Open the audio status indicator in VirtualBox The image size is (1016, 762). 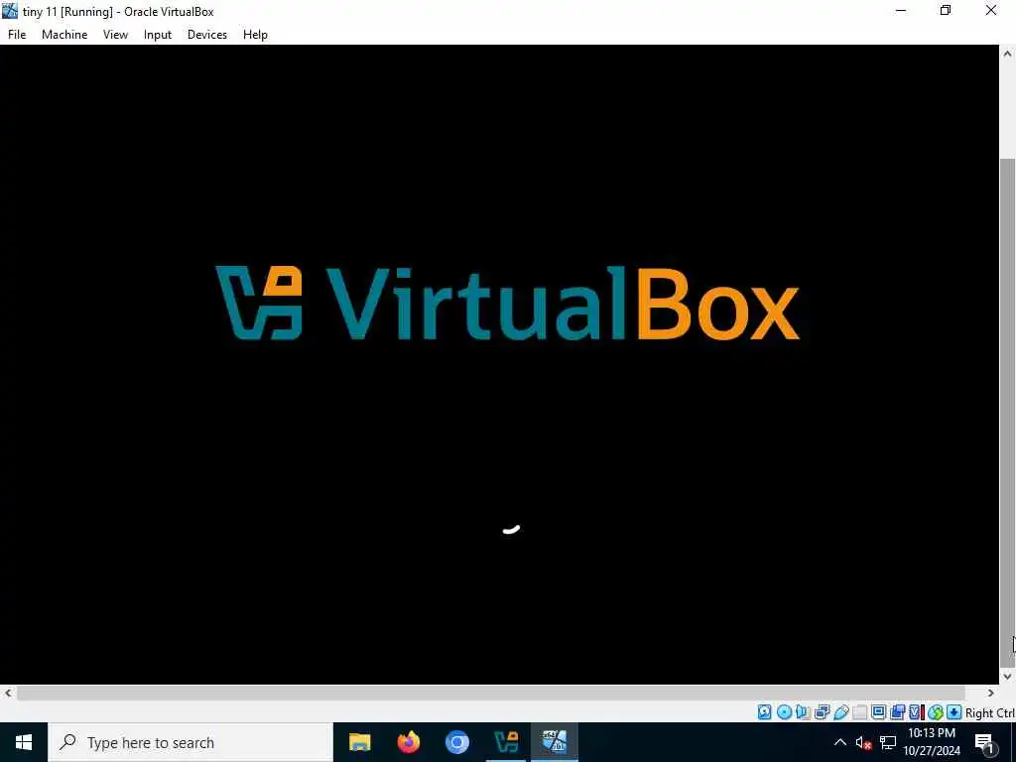(803, 712)
